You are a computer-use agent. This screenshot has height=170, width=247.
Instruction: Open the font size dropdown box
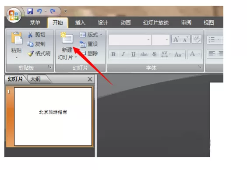click(161, 39)
